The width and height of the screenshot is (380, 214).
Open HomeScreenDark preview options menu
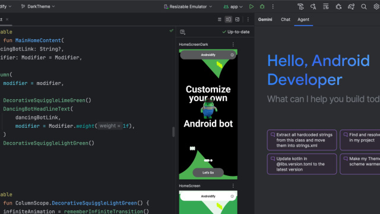point(233,45)
